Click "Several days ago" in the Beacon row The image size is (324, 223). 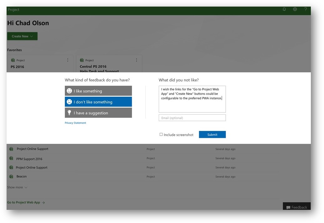point(225,177)
